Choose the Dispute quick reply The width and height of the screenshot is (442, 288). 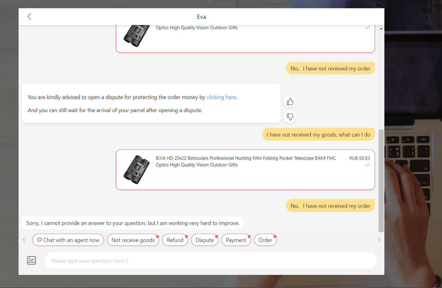click(205, 240)
